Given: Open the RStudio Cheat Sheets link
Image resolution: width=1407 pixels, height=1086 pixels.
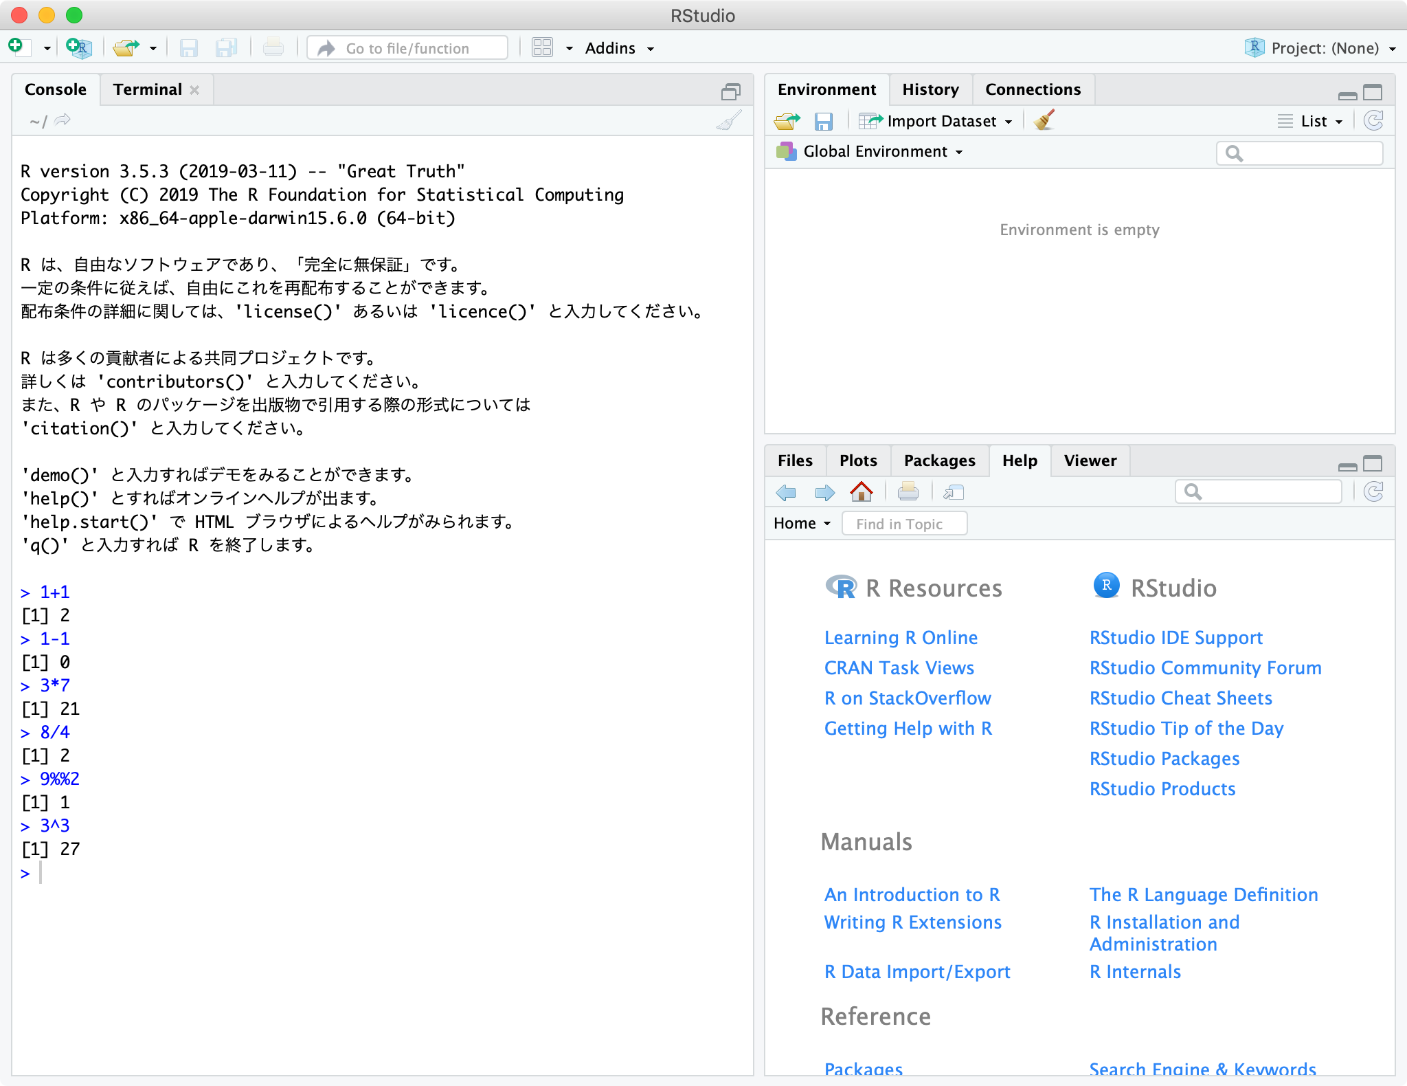Looking at the screenshot, I should (x=1181, y=698).
